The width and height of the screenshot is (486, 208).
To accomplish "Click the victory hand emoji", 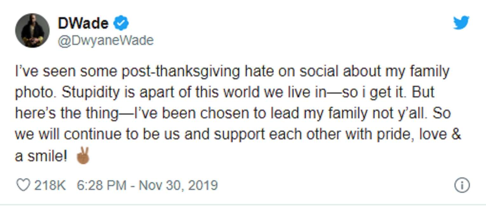I will (83, 156).
